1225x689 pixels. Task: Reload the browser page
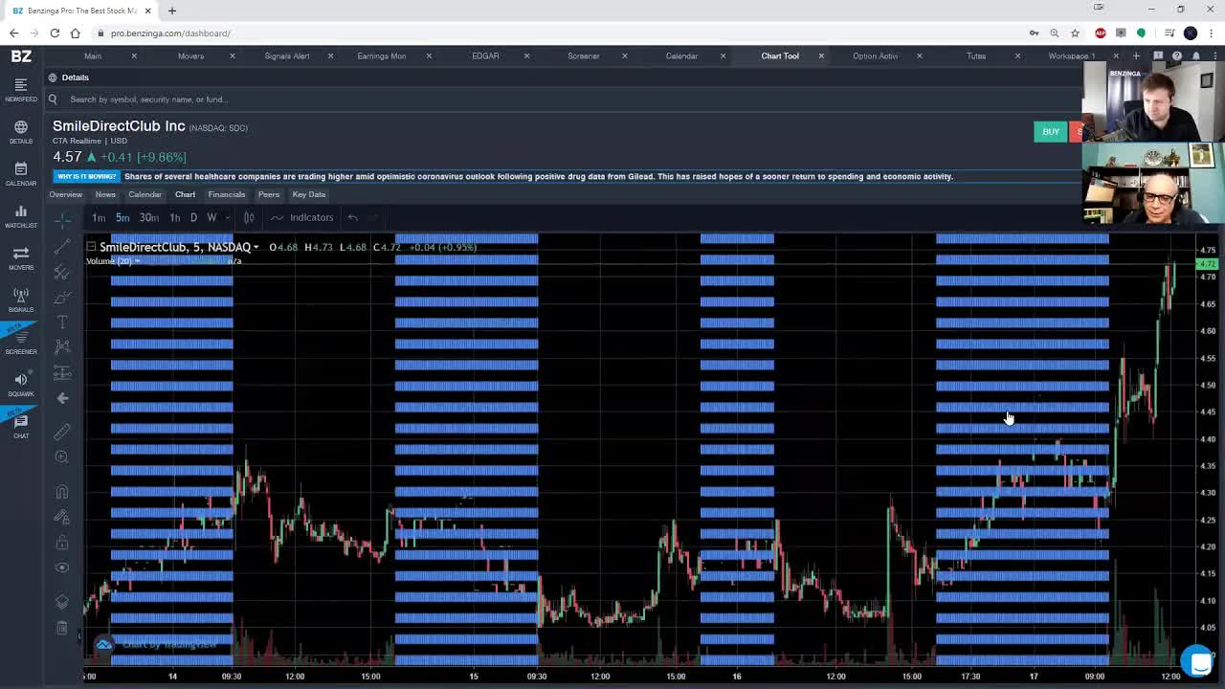pyautogui.click(x=55, y=33)
